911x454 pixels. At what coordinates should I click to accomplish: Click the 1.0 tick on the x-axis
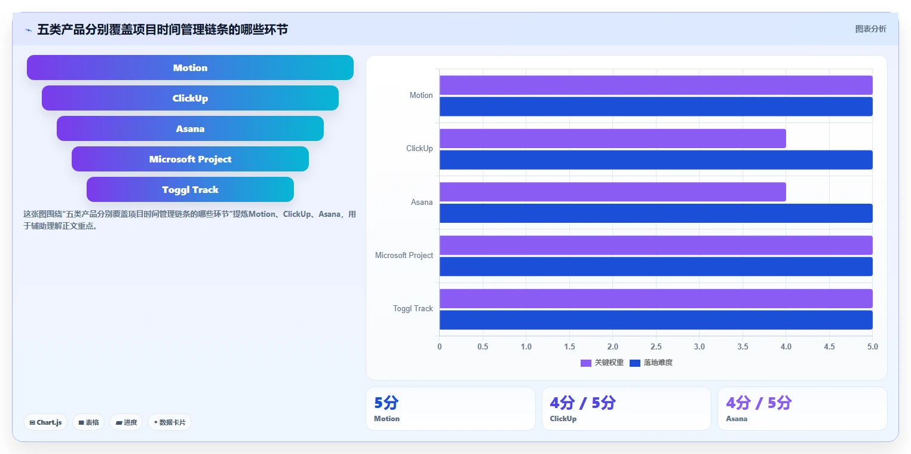pos(526,346)
